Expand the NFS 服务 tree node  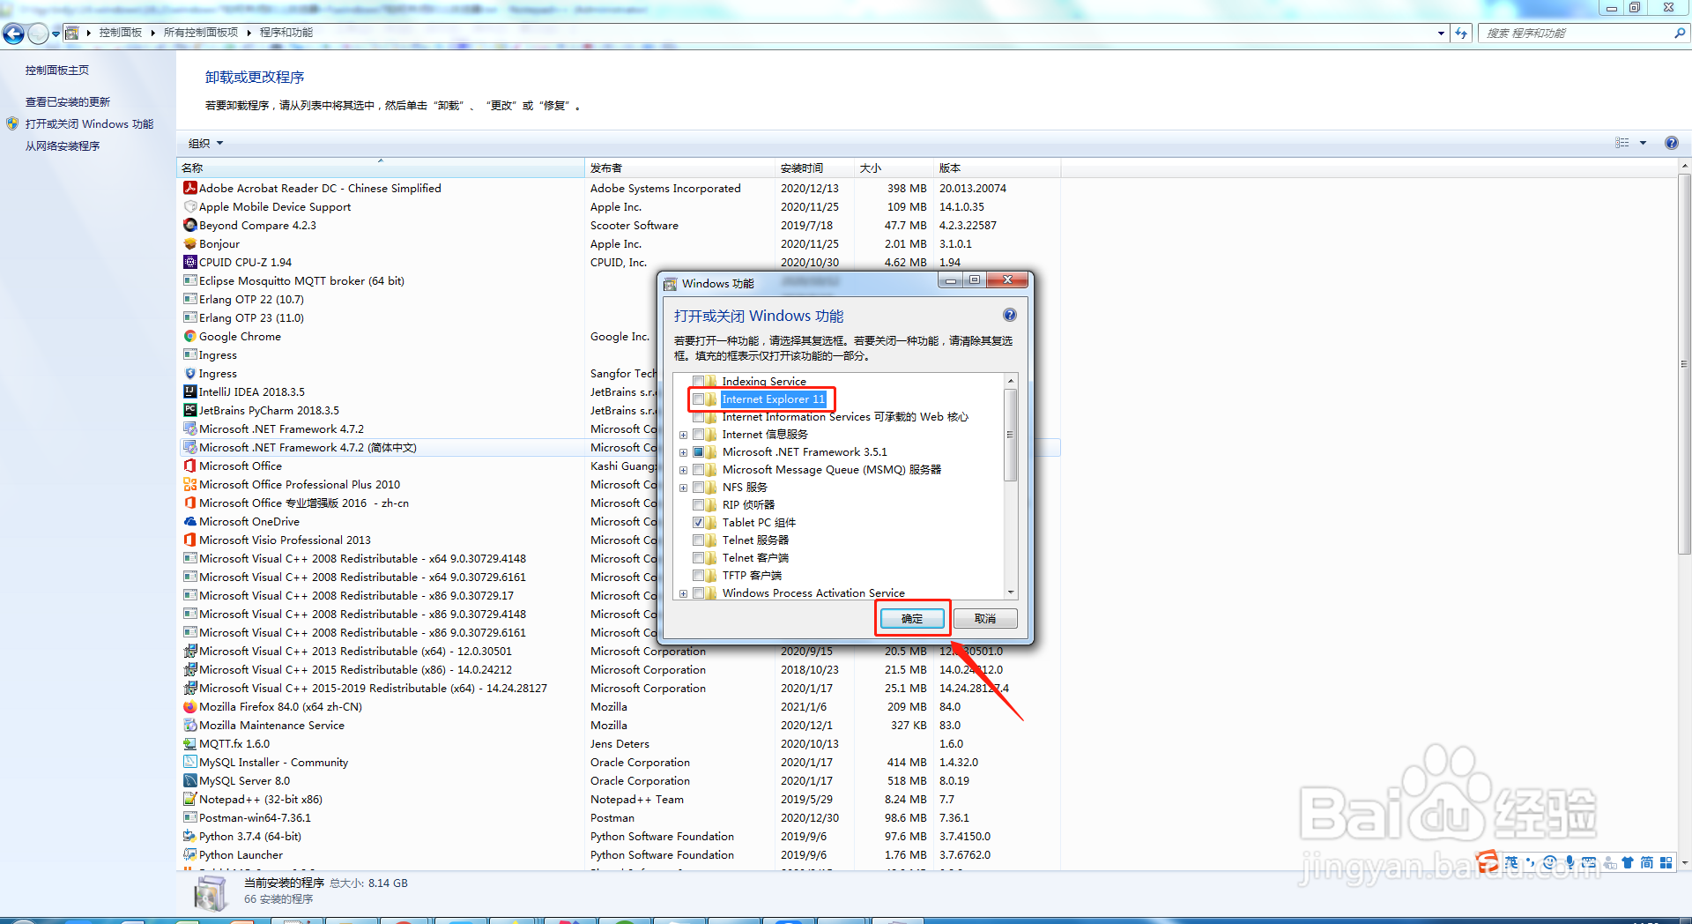(x=683, y=488)
